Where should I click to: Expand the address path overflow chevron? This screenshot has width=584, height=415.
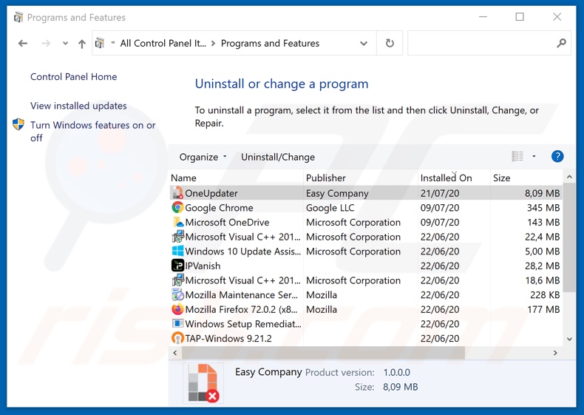[112, 43]
